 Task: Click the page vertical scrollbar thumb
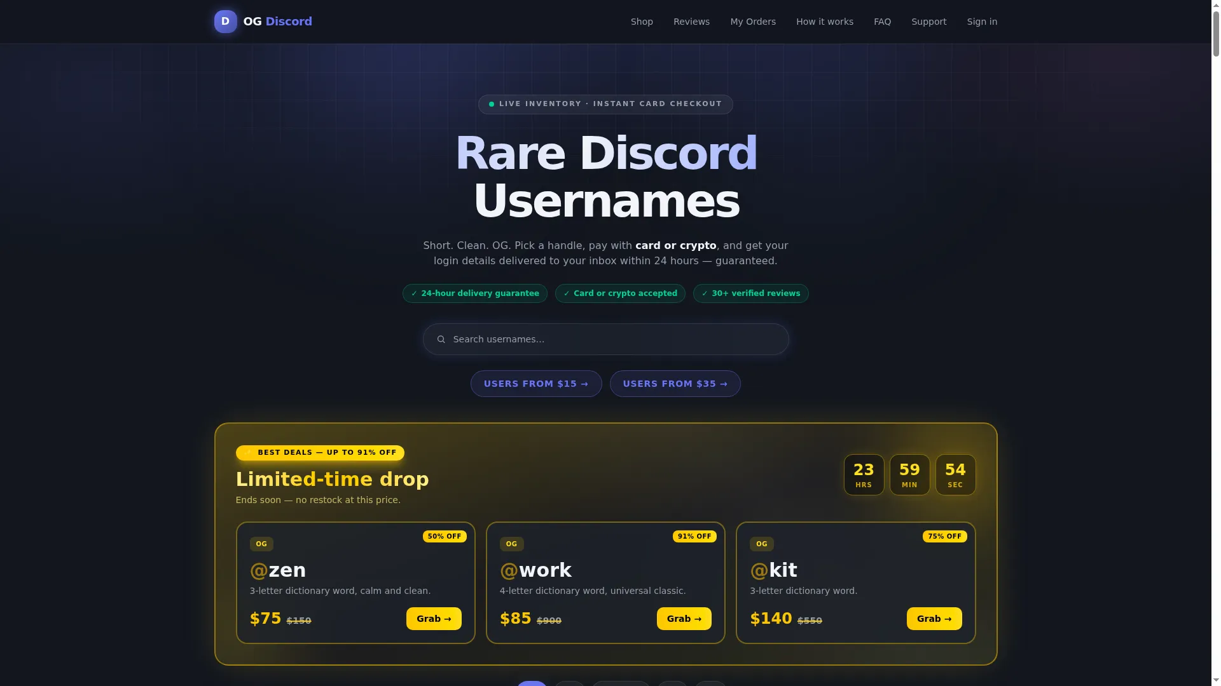[1216, 33]
